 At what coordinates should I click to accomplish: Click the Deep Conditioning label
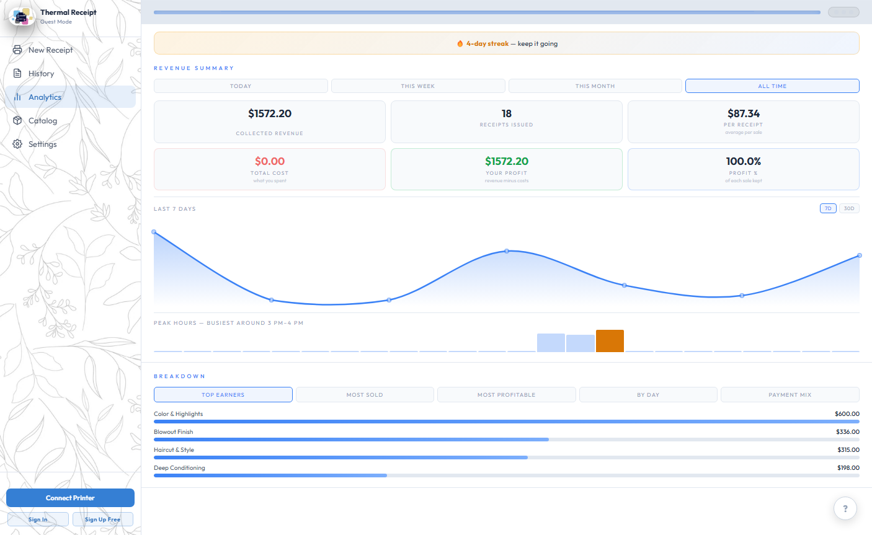pos(179,467)
